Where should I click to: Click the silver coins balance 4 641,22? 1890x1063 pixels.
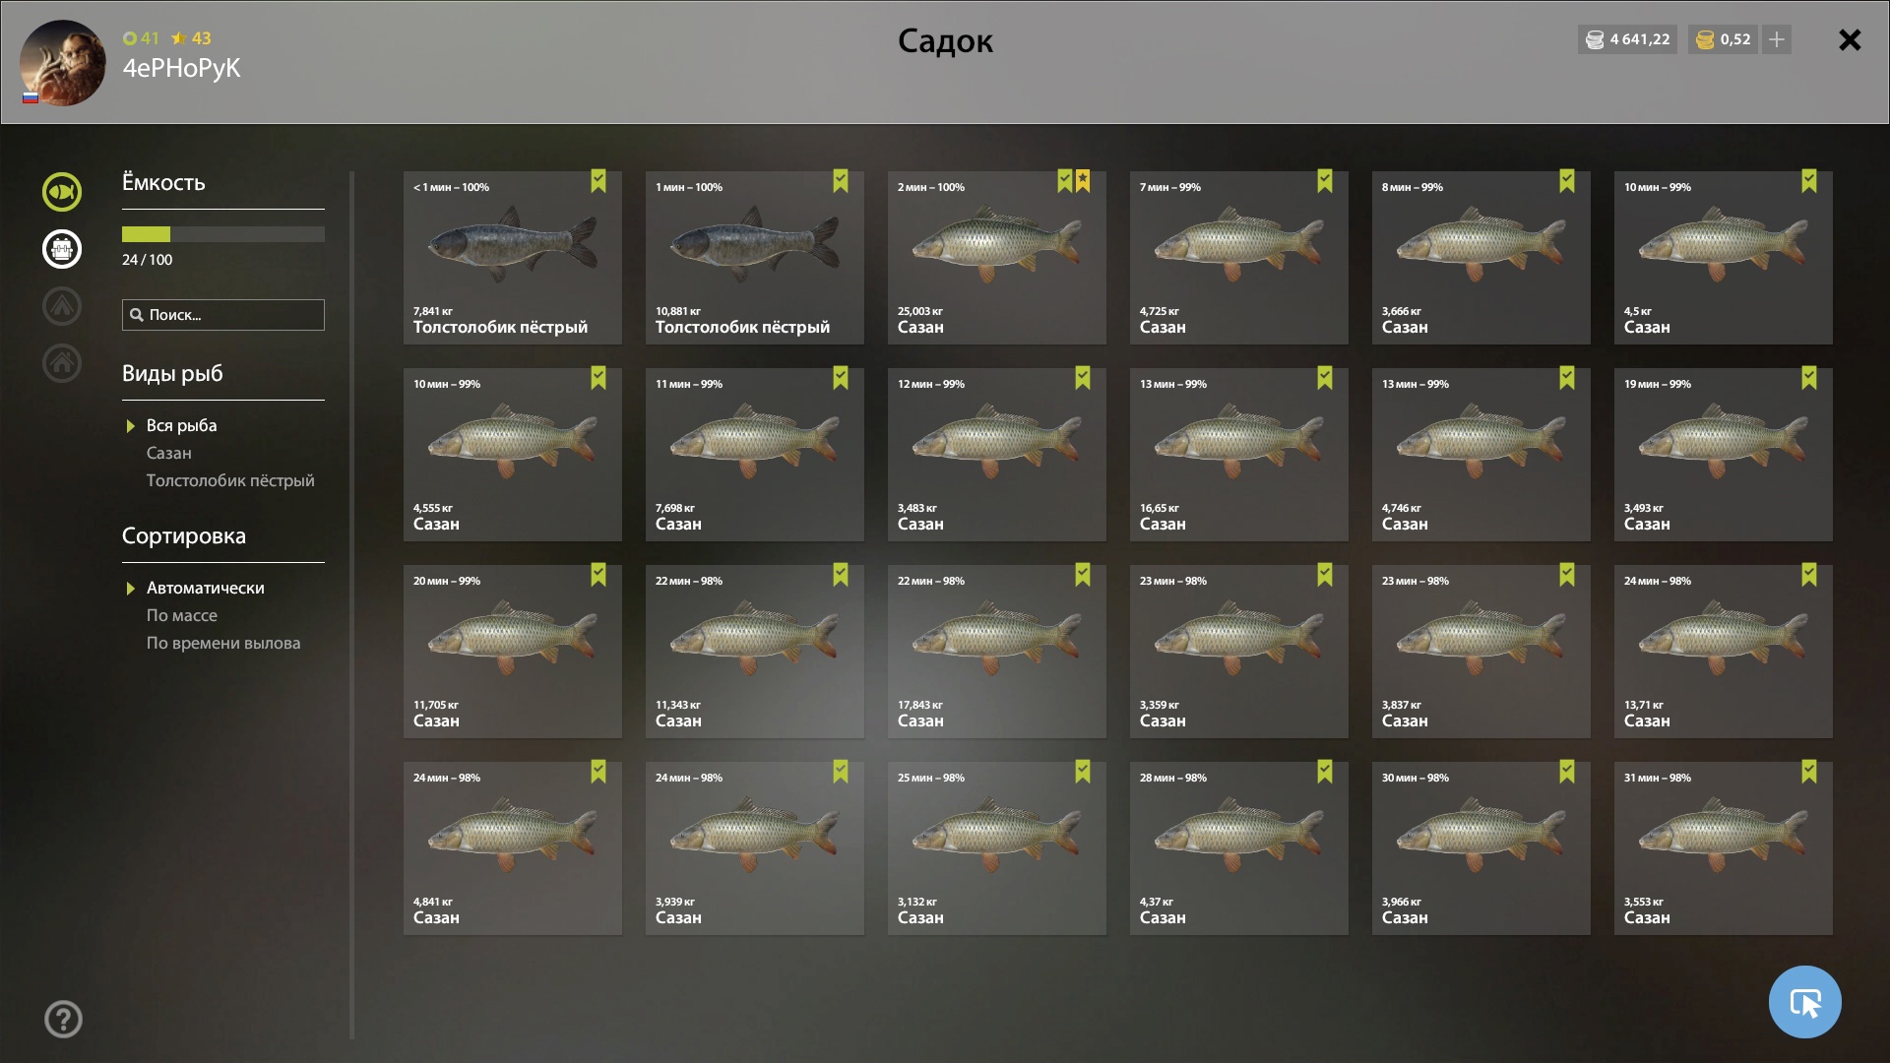click(1628, 39)
